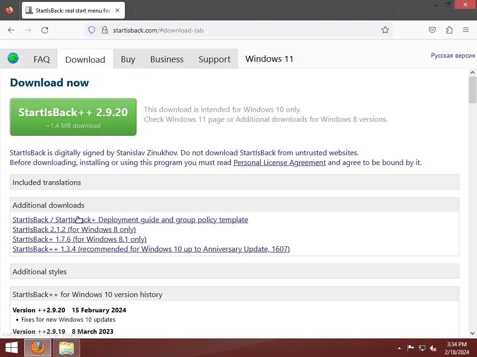Open the Windows Start button
Image resolution: width=477 pixels, height=357 pixels.
click(x=12, y=348)
